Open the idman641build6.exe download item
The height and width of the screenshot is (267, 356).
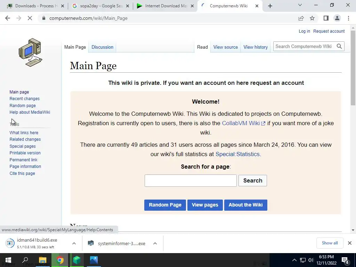pos(36,243)
